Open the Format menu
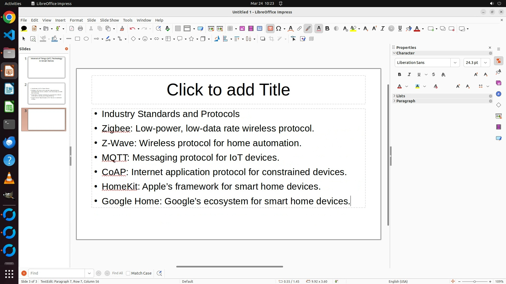506x284 pixels. [76, 20]
